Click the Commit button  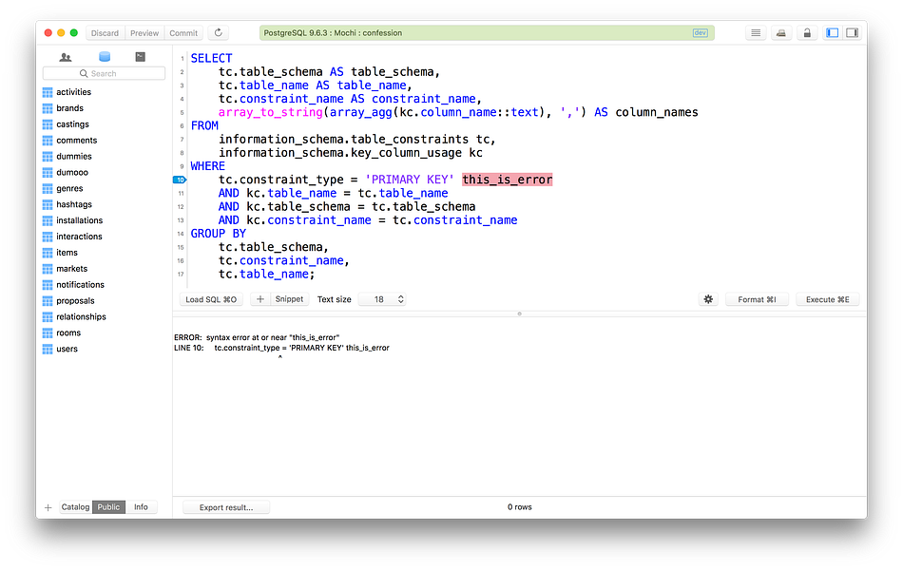183,33
